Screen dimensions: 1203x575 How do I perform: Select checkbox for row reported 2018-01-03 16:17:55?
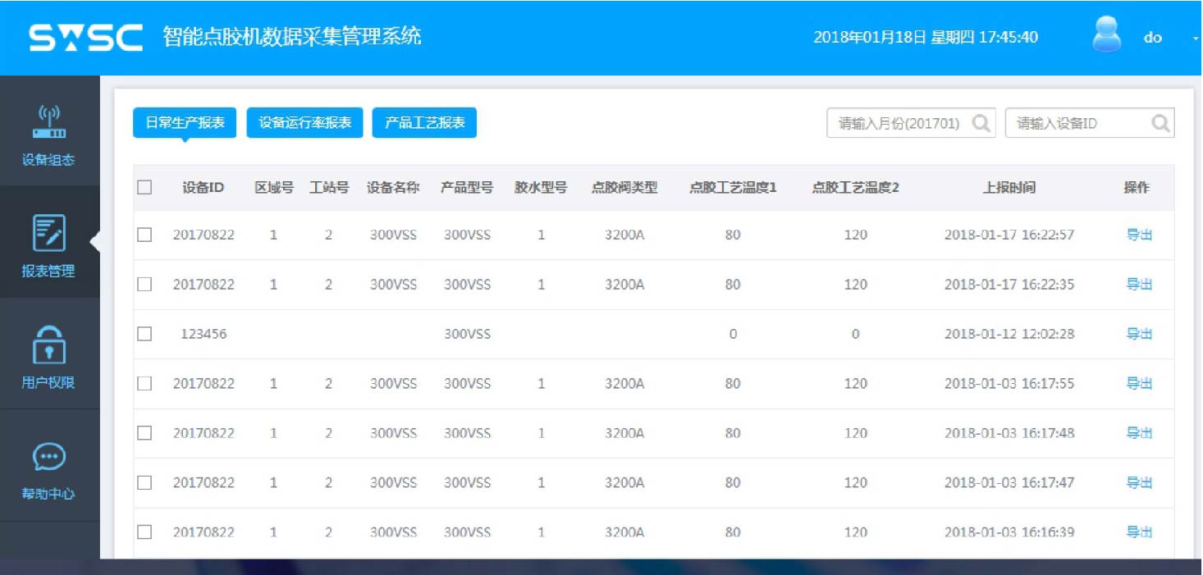144,383
